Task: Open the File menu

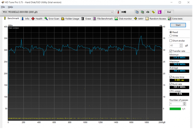Action: pyautogui.click(x=3, y=7)
